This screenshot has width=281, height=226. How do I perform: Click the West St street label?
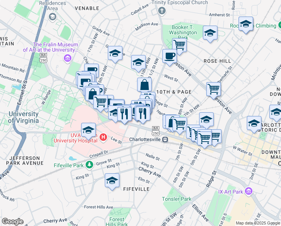[x=171, y=78]
